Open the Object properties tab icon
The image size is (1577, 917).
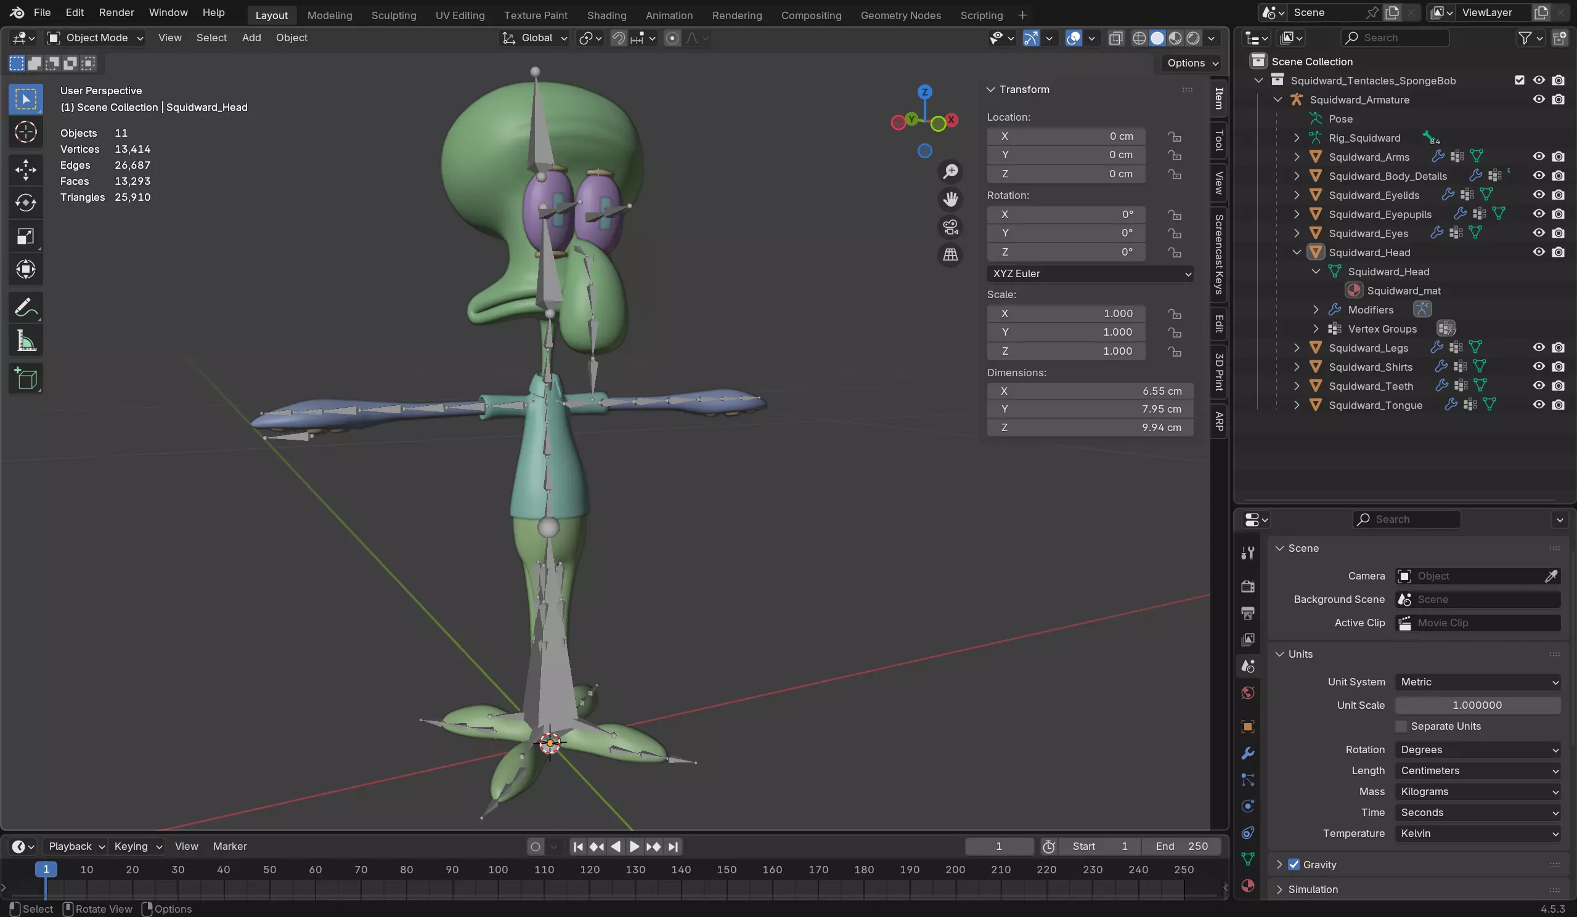point(1248,726)
